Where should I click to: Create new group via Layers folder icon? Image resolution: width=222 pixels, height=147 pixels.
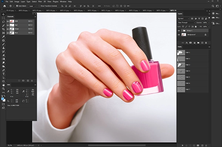[198, 43]
